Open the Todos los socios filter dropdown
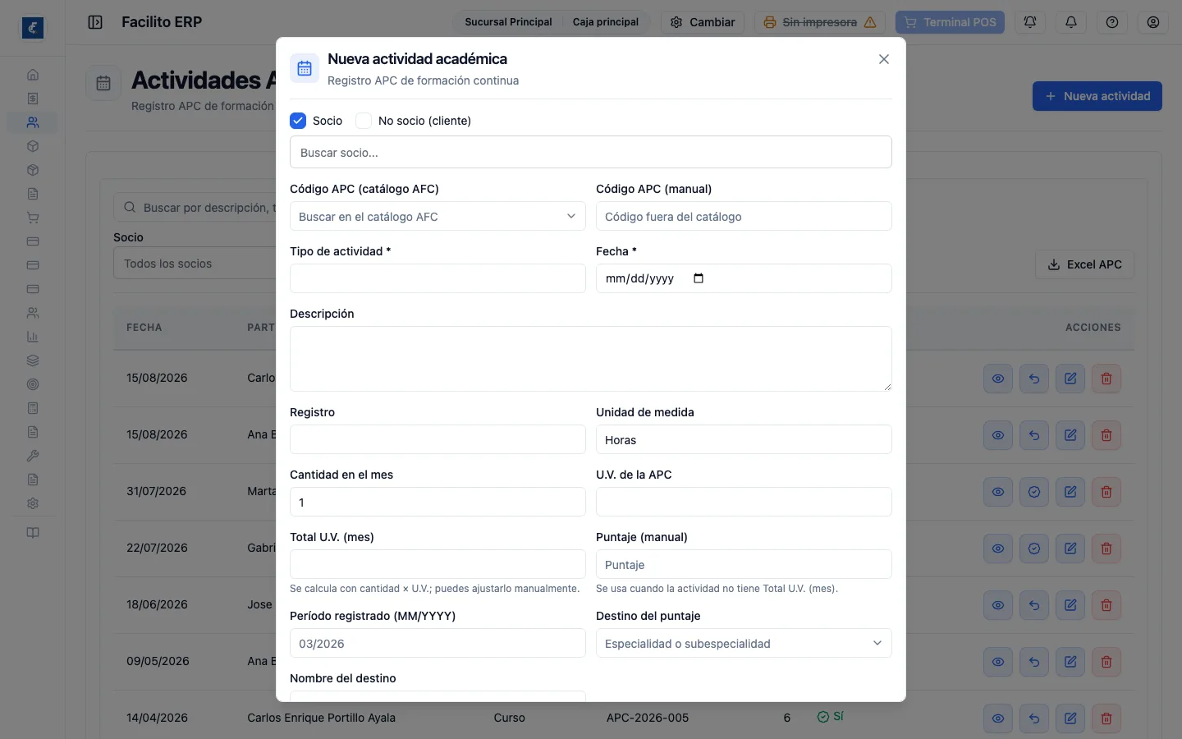Image resolution: width=1182 pixels, height=739 pixels. (195, 264)
